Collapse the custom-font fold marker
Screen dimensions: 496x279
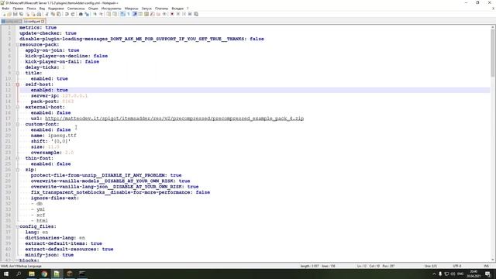(18, 124)
